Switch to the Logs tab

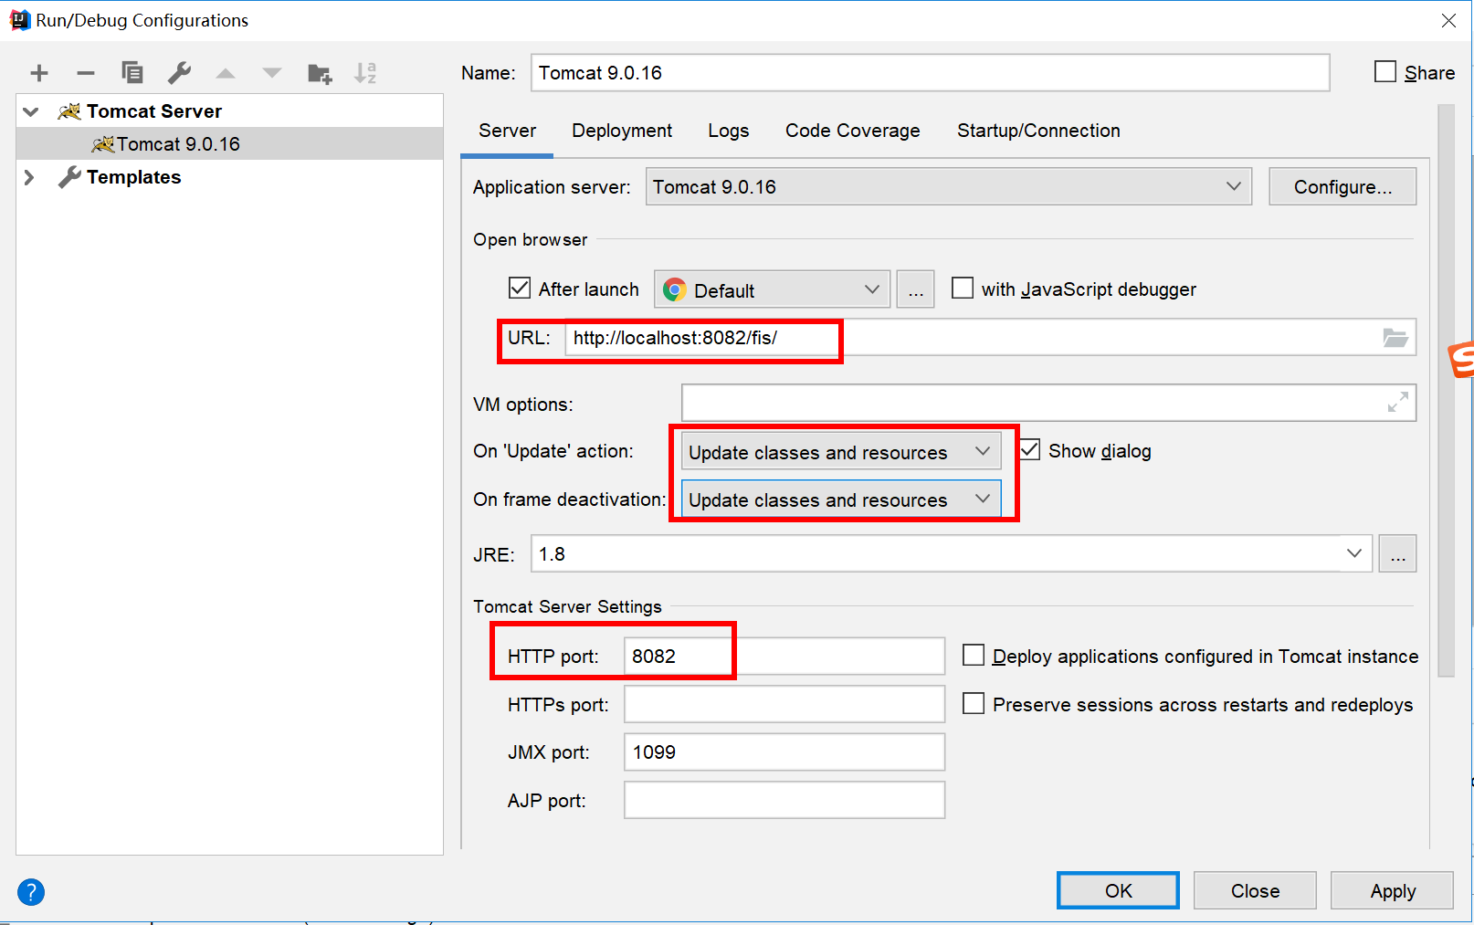[729, 131]
